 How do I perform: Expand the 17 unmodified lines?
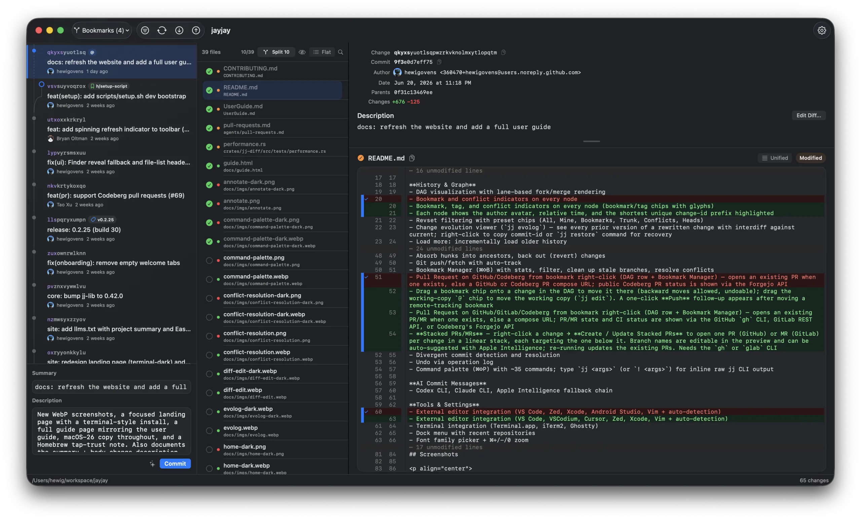446,447
